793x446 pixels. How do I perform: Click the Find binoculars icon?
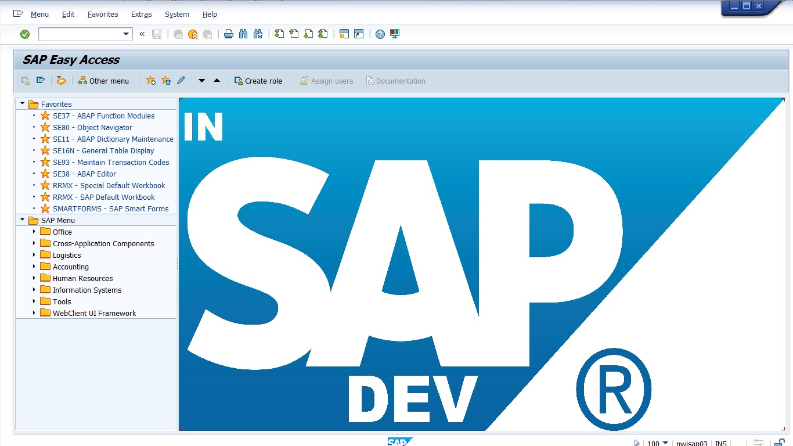(243, 34)
